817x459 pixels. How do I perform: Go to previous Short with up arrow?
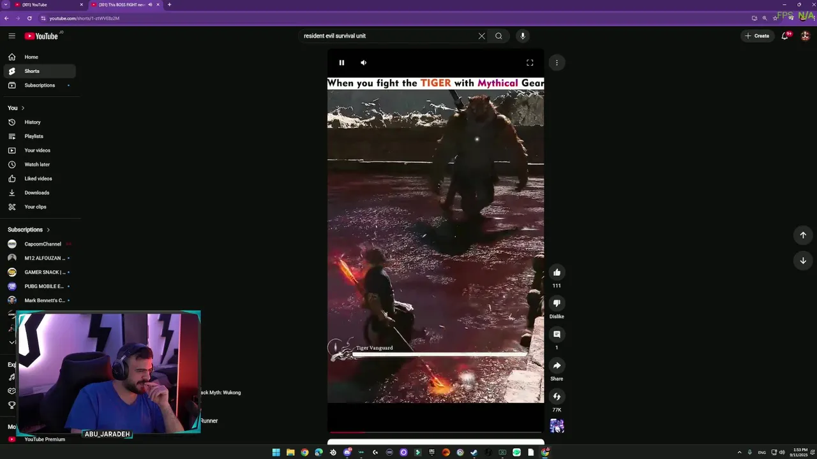click(803, 235)
